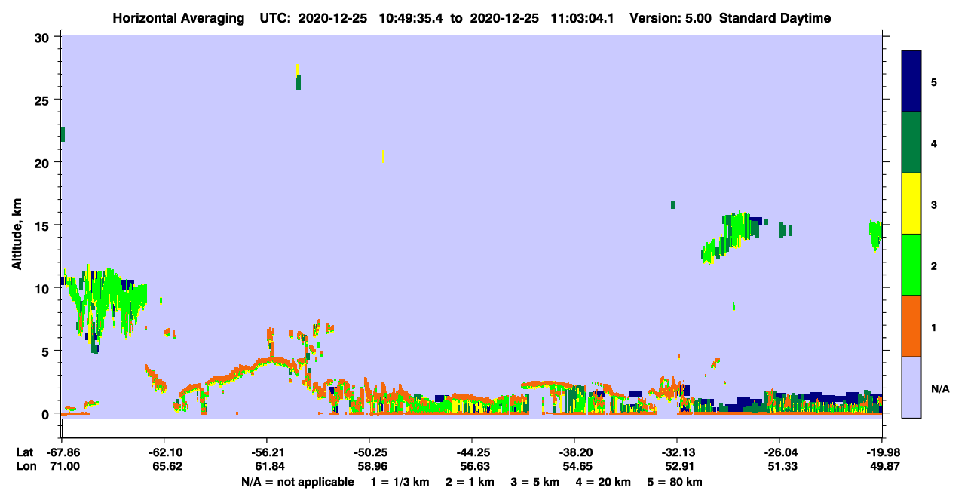Viewport: 980px width, 503px height.
Task: Click the 'Version: 5.00' text in title
Action: pyautogui.click(x=670, y=18)
